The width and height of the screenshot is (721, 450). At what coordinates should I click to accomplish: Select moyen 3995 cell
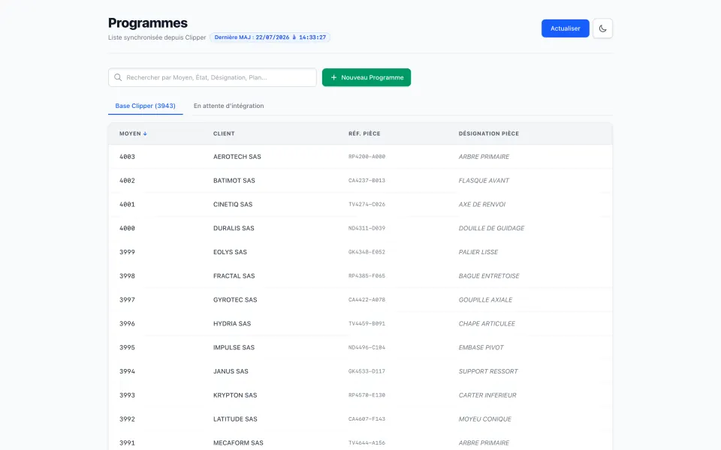coord(128,347)
